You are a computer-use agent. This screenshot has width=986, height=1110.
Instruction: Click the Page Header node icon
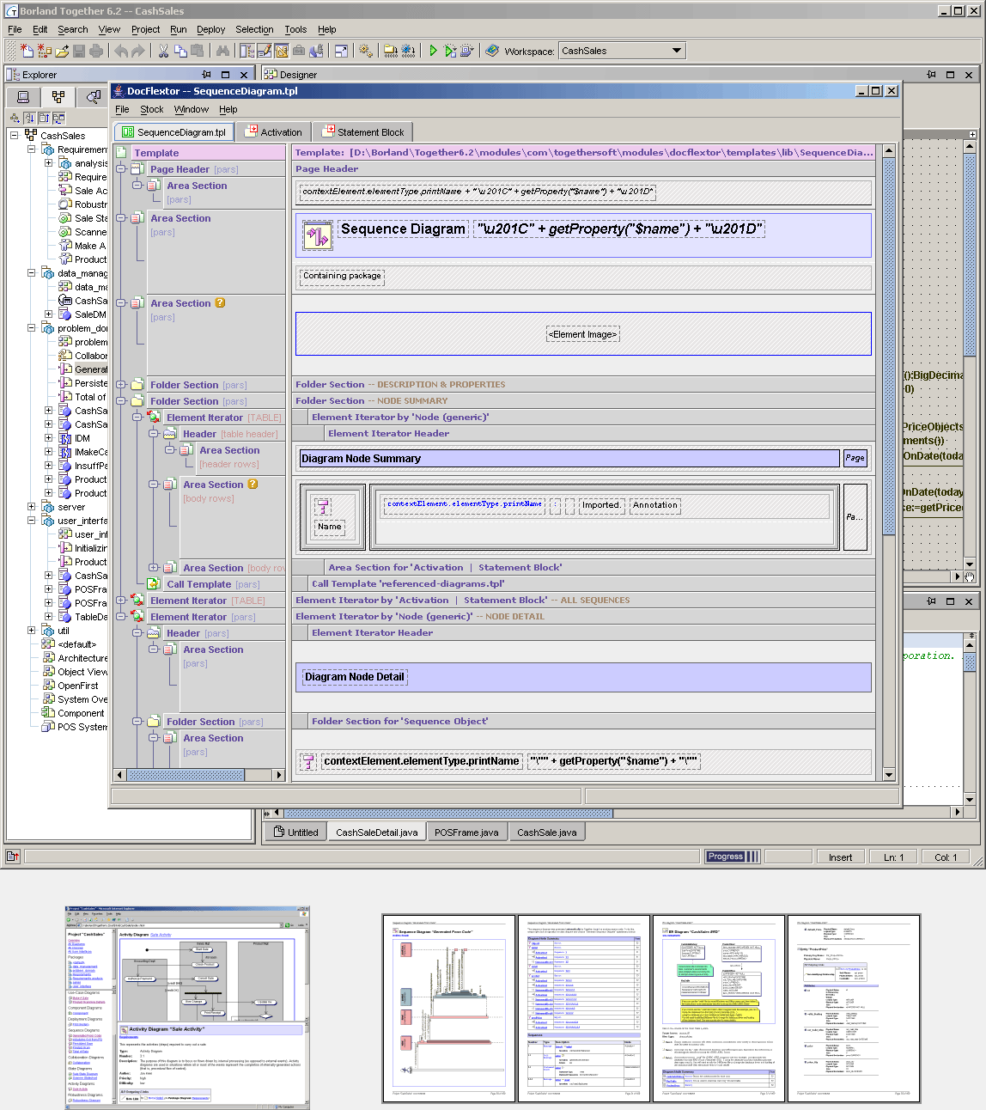(x=138, y=169)
